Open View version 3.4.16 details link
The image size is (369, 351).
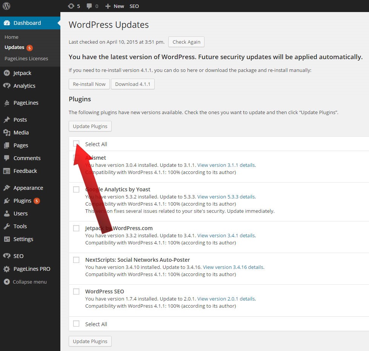click(233, 267)
